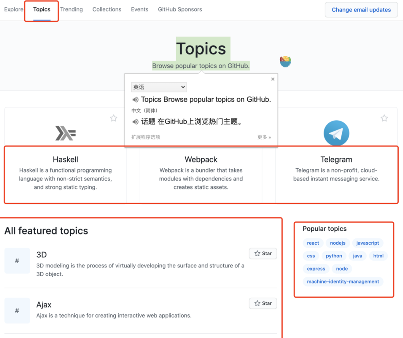Click the highlighted Topics page heading
Viewport: 403px width, 338px height.
coord(201,49)
